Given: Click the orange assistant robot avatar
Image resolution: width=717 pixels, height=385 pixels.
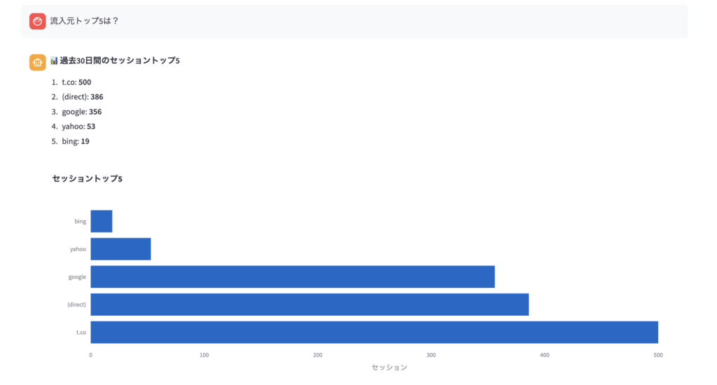Looking at the screenshot, I should [38, 62].
